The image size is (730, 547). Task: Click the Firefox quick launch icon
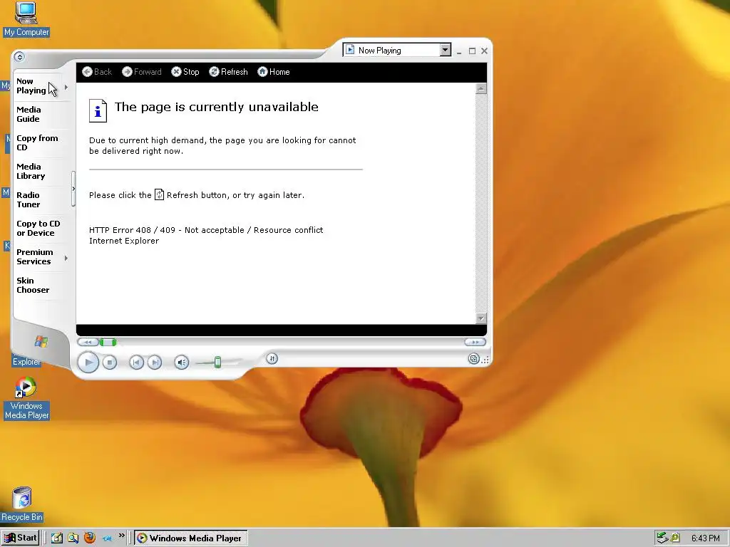[x=89, y=538]
